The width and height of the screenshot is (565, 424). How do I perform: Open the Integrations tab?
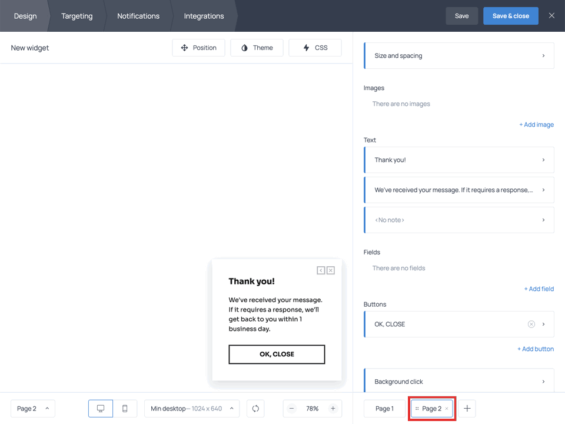[x=204, y=16]
